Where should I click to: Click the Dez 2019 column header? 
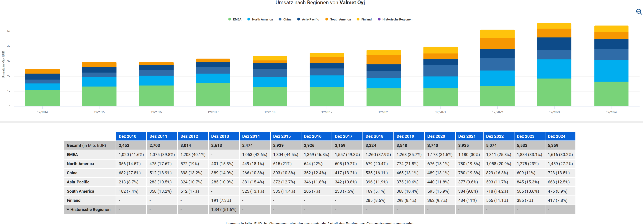coord(409,136)
